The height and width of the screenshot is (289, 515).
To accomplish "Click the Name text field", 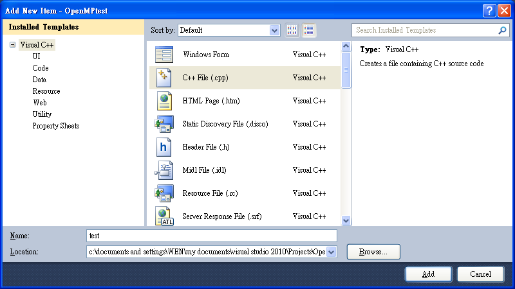I will (x=212, y=236).
